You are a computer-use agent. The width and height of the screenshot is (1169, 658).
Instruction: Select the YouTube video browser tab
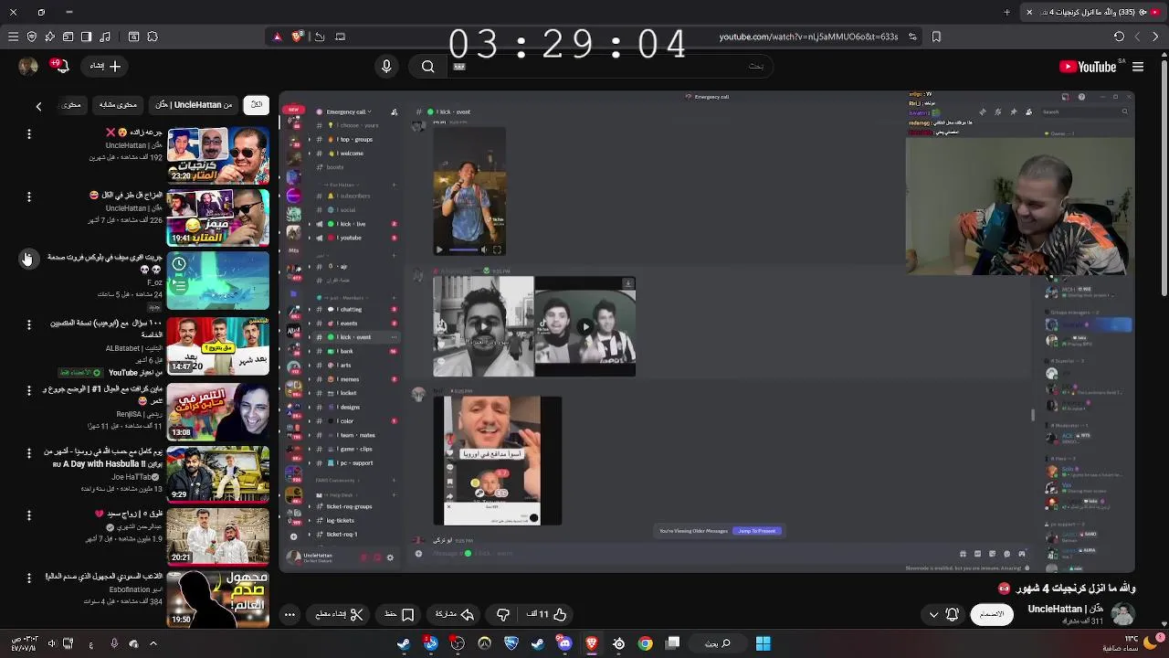click(x=1091, y=12)
